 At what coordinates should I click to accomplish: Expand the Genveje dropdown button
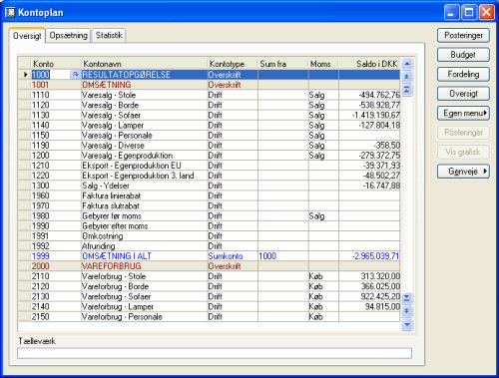[x=463, y=172]
